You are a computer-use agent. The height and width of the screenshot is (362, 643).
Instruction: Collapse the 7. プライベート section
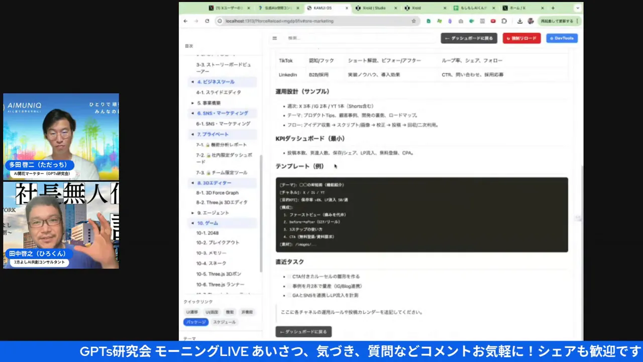[x=192, y=134]
